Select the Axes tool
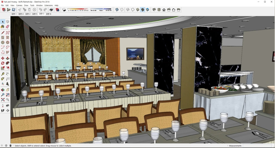275x148 pixels. pos(3,84)
